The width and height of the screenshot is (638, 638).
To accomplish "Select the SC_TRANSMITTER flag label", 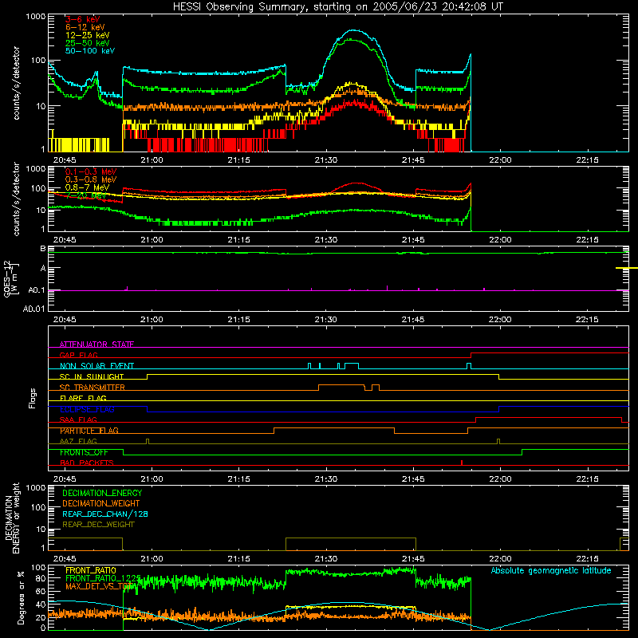I will click(x=92, y=387).
